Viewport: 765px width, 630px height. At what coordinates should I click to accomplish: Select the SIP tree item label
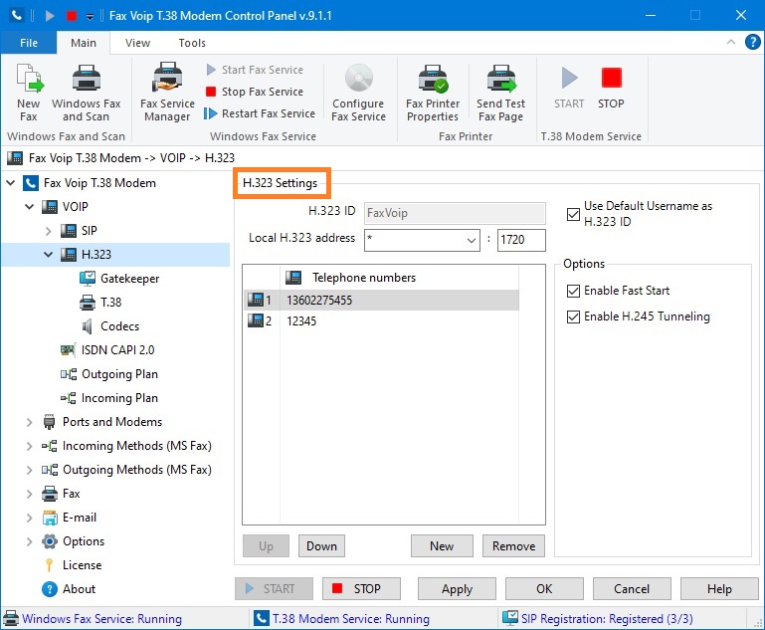[90, 231]
